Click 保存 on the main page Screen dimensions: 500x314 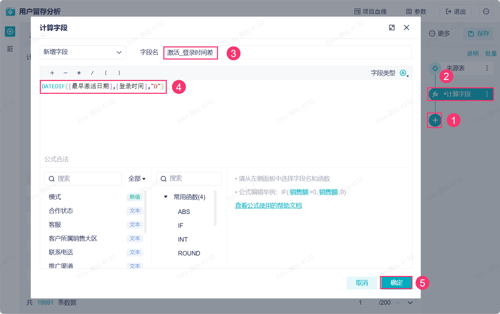pos(479,34)
